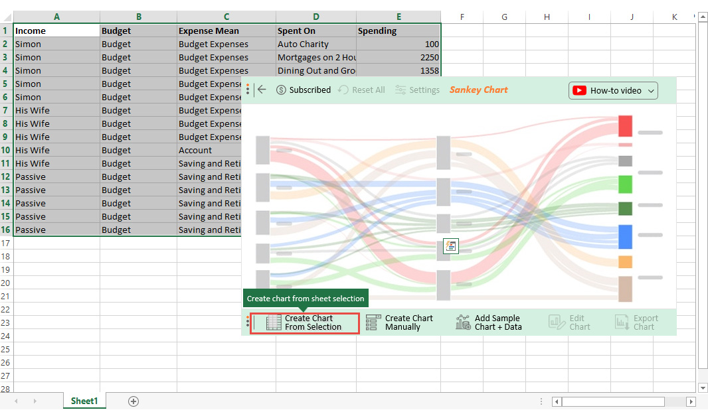Select the row 20 header

6,283
